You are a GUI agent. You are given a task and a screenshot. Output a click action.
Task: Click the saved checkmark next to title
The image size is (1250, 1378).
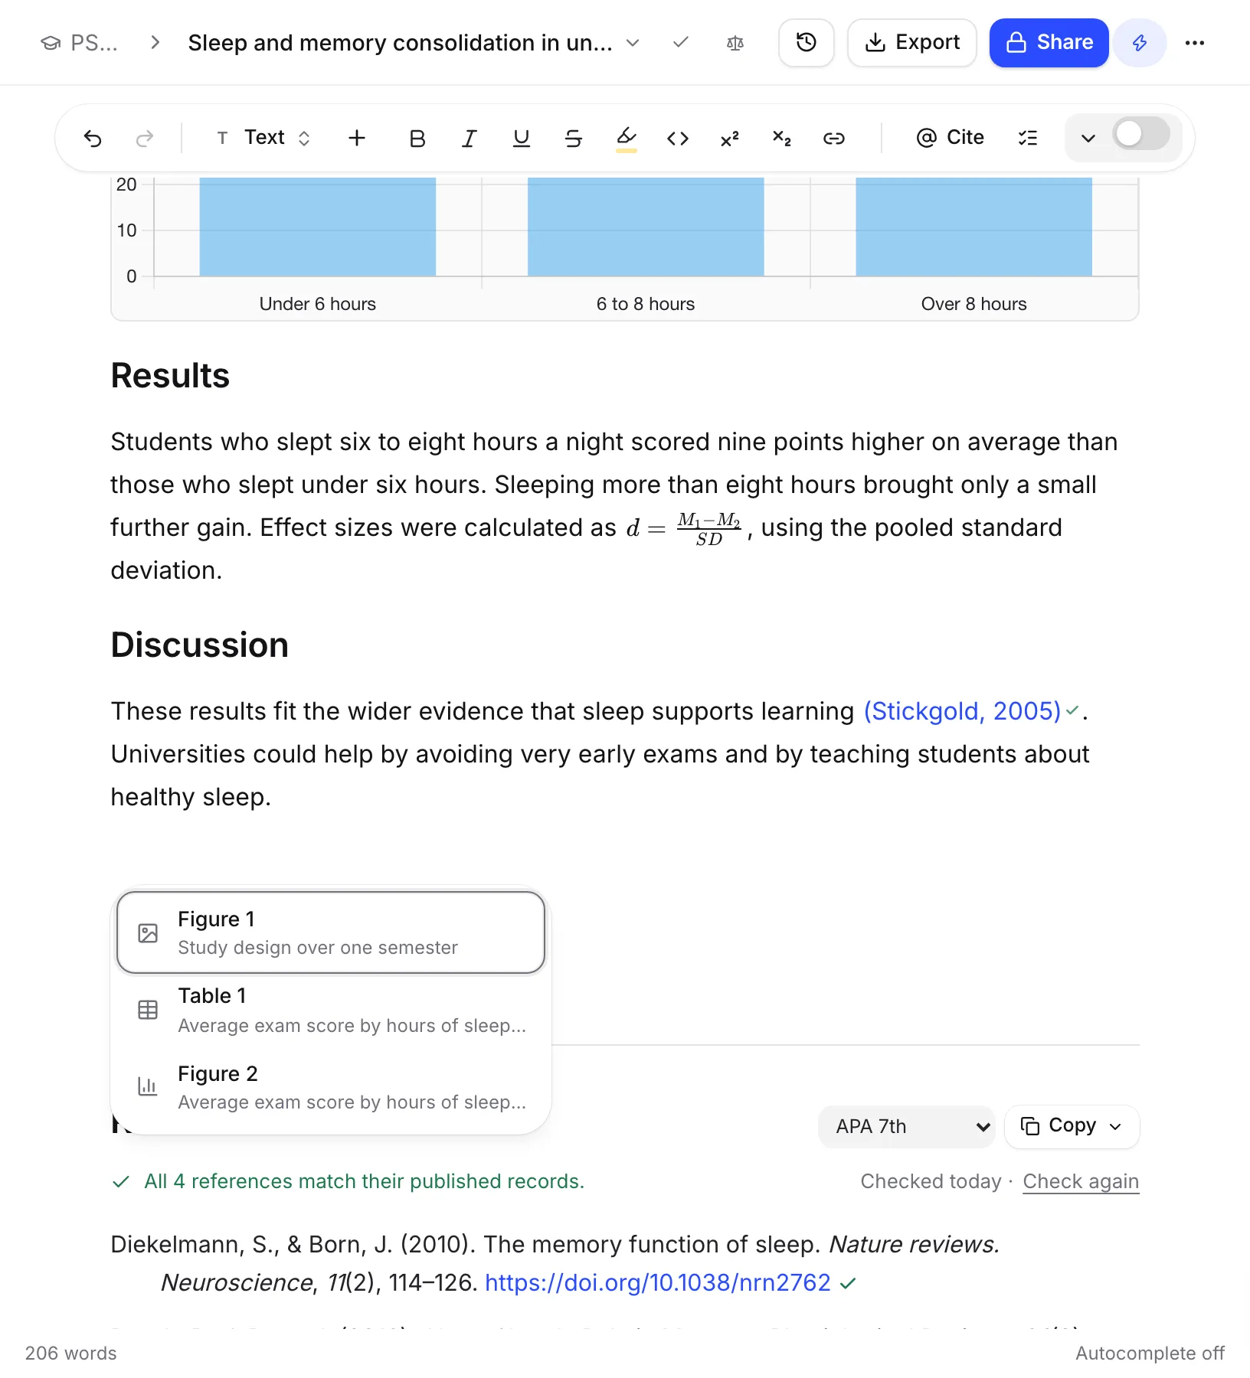pos(680,43)
